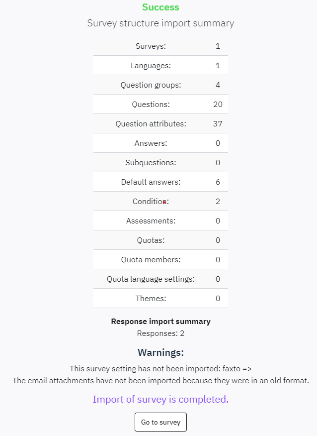Select the Response import summary heading
The width and height of the screenshot is (317, 436).
160,322
